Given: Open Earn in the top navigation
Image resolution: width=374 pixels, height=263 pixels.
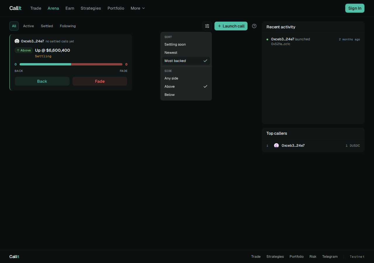Looking at the screenshot, I should pyautogui.click(x=70, y=8).
